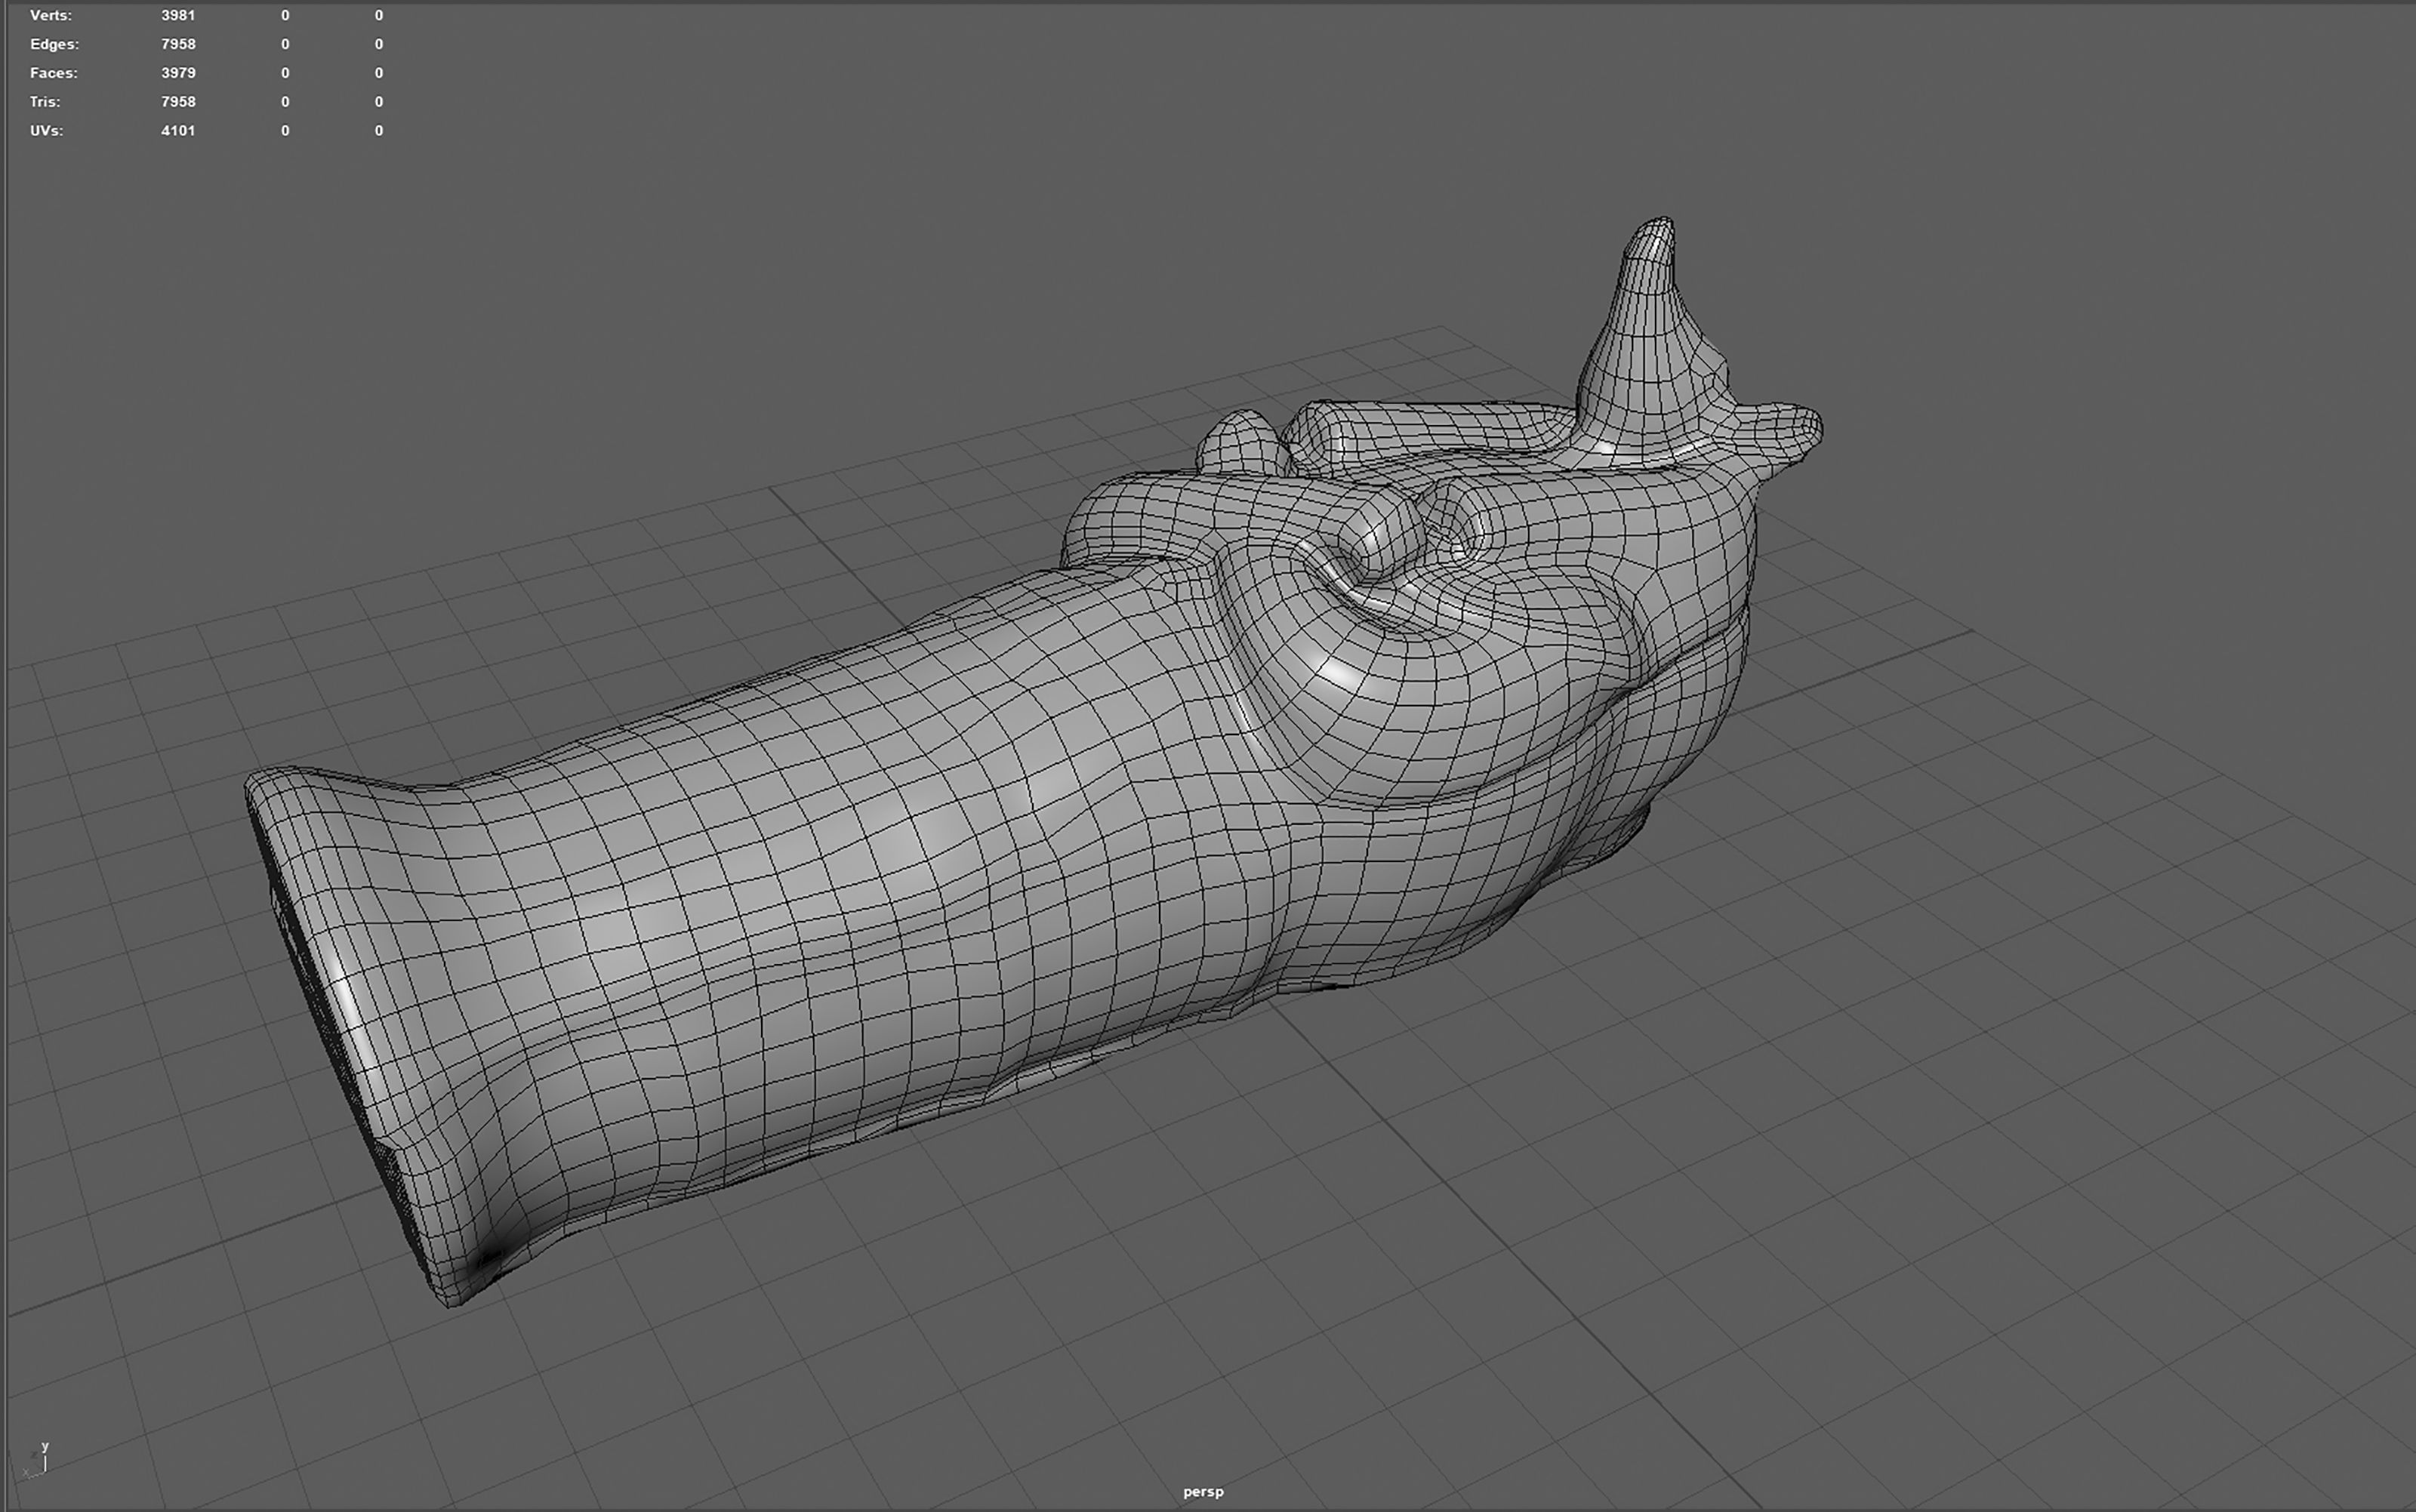Image resolution: width=2416 pixels, height=1512 pixels.
Task: Click the 7958 value in the Edges row
Action: tap(178, 44)
